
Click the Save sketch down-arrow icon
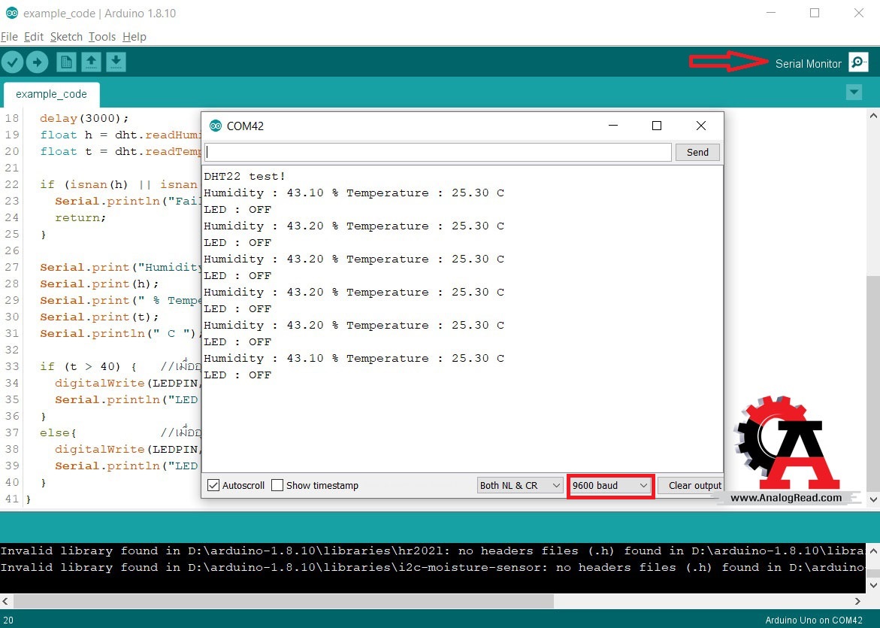point(116,62)
